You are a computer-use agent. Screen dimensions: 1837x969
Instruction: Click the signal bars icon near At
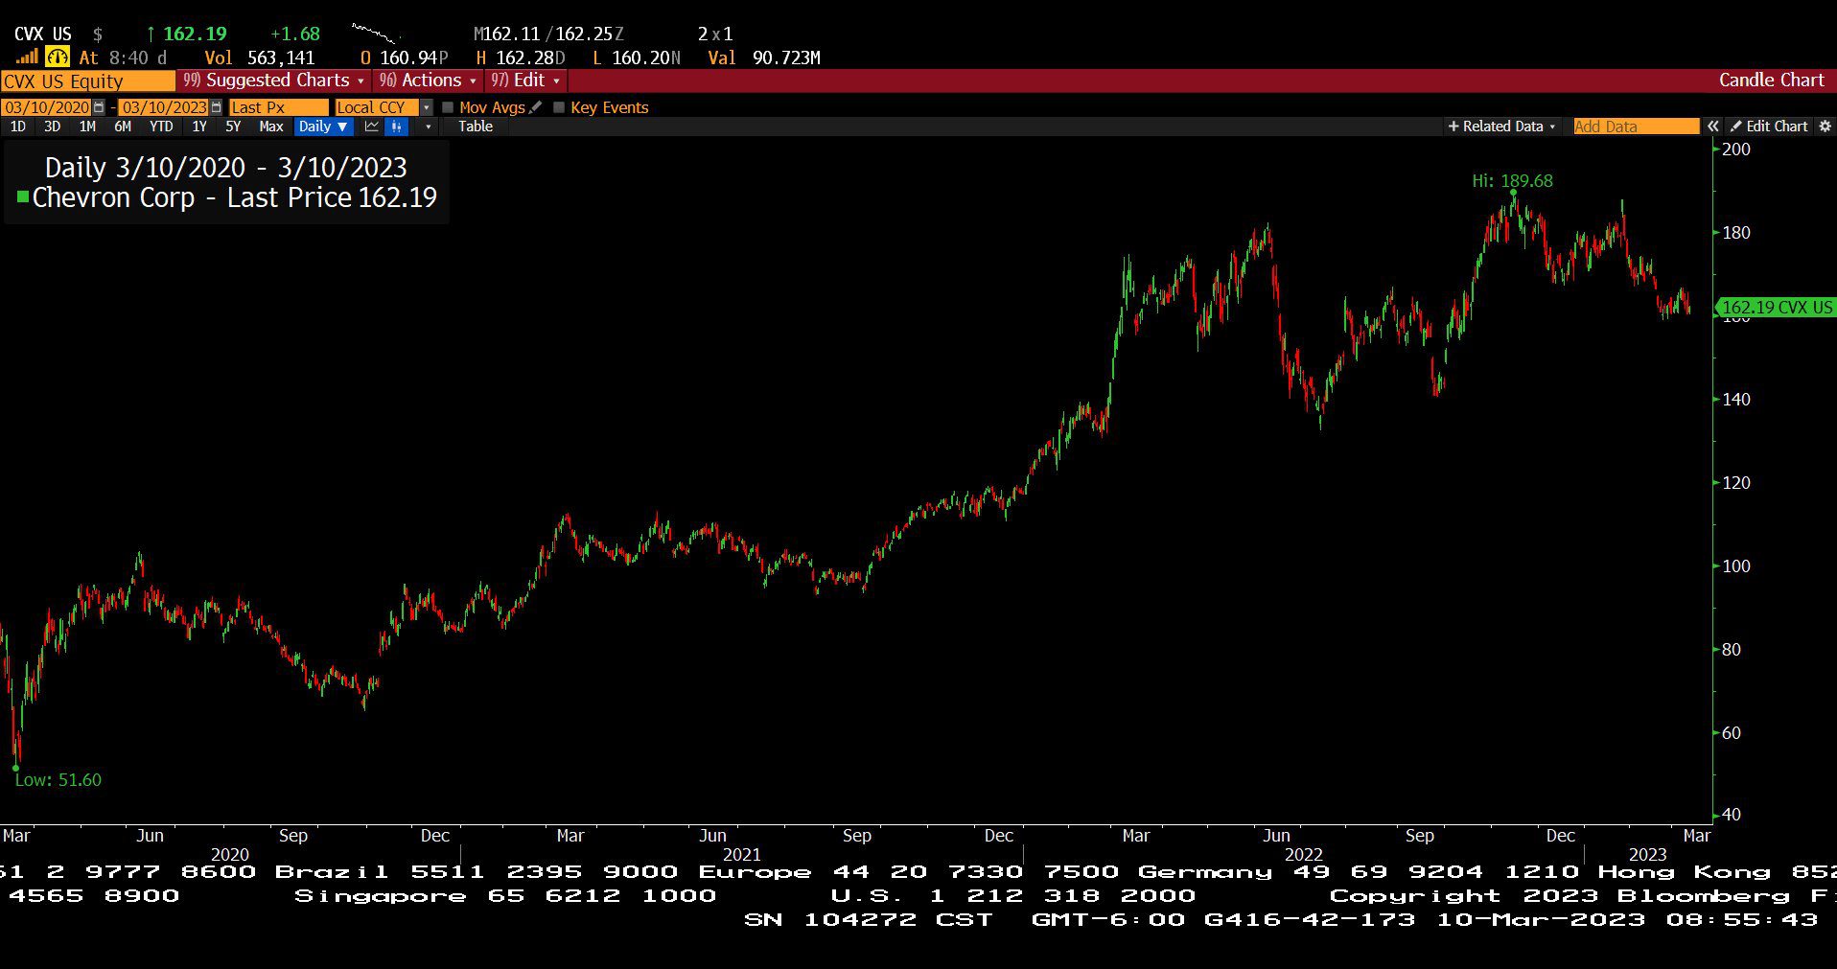tap(27, 58)
